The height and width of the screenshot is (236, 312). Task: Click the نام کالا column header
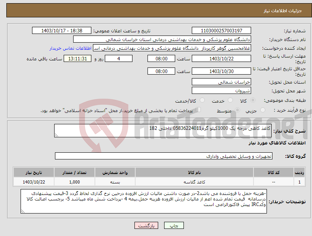point(194,172)
